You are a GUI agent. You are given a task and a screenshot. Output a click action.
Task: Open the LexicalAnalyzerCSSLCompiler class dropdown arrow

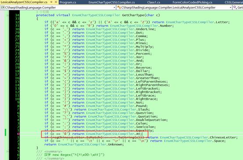(x=230, y=7)
